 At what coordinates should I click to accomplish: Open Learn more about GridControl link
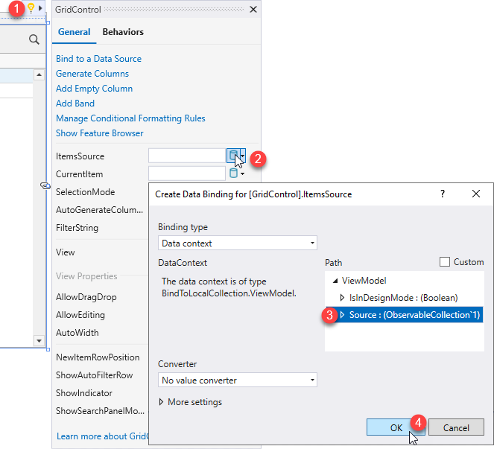point(102,436)
